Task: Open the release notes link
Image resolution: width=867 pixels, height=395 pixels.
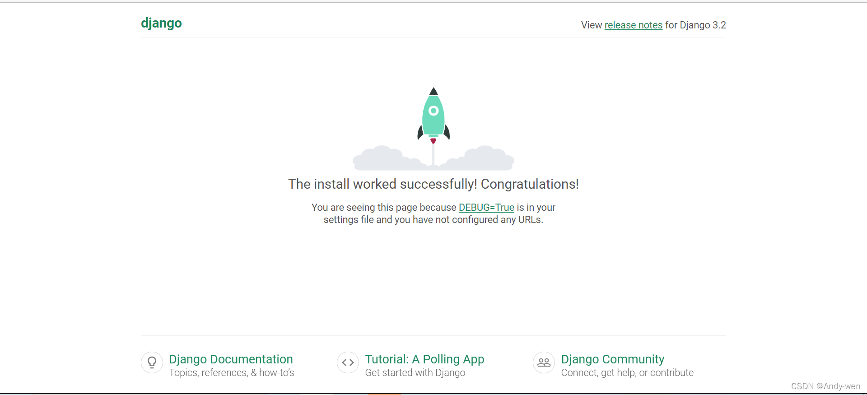Action: coord(634,25)
